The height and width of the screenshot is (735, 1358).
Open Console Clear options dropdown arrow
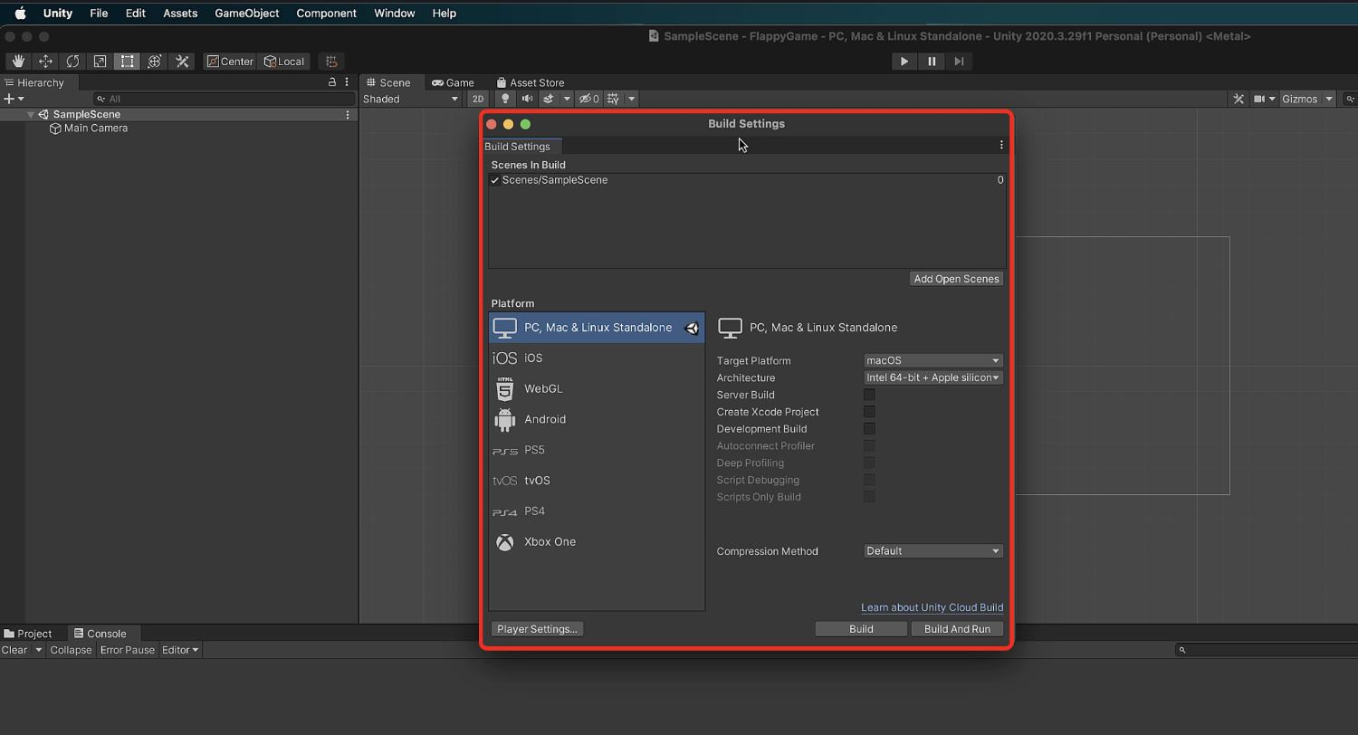coord(38,650)
